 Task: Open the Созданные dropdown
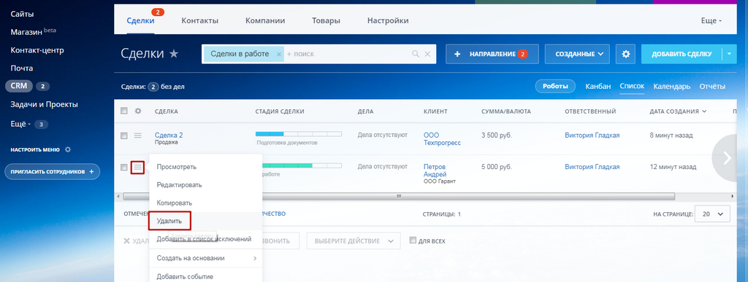click(x=577, y=54)
